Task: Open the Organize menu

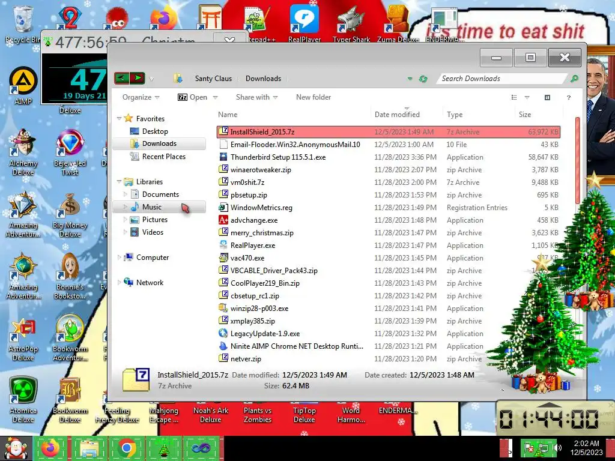Action: [141, 97]
